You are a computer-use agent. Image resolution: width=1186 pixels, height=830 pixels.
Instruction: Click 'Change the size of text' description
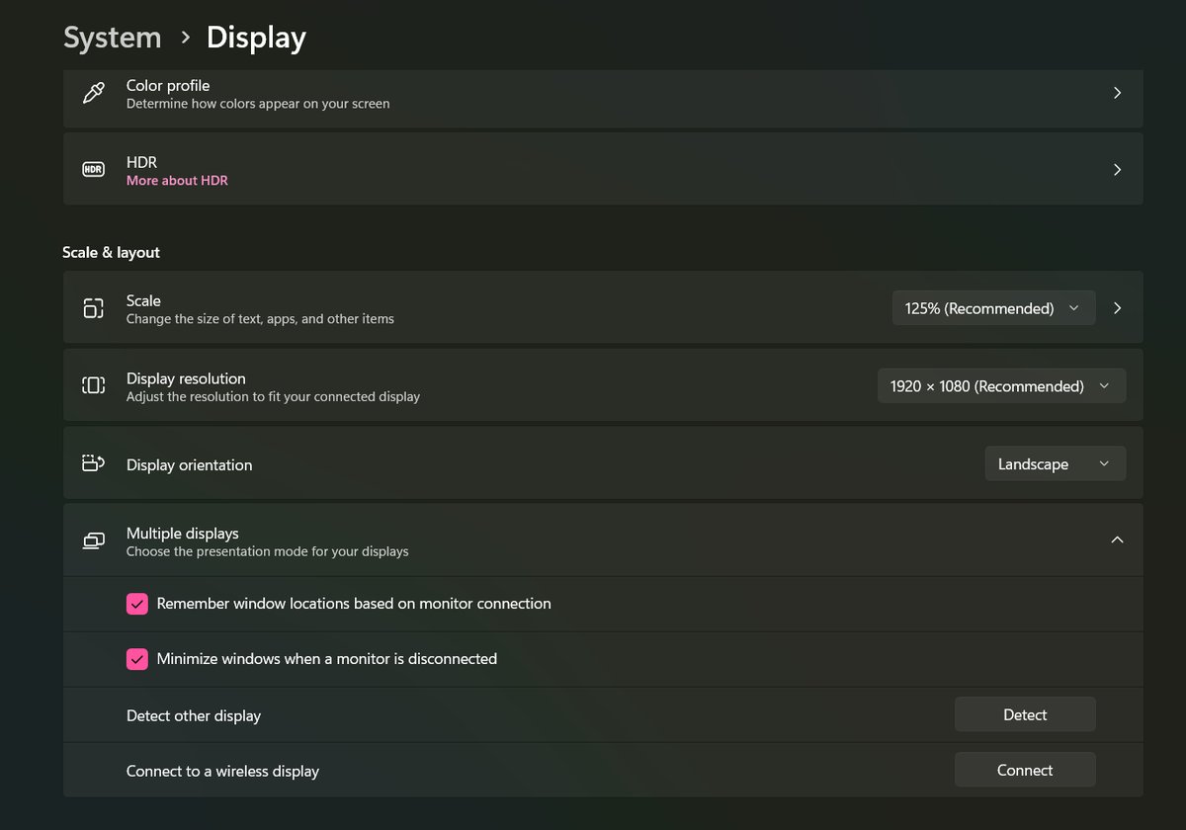pyautogui.click(x=260, y=319)
